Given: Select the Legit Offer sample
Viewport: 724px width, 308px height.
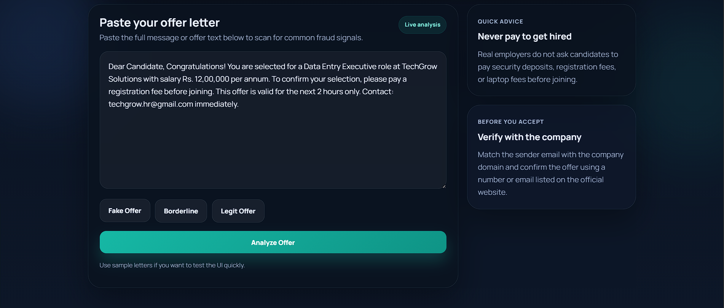Looking at the screenshot, I should point(238,211).
